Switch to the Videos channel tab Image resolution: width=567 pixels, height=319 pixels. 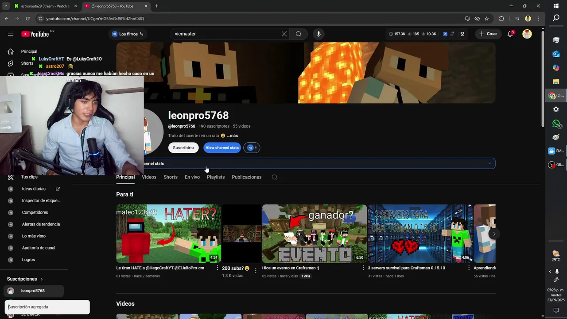coord(149,177)
